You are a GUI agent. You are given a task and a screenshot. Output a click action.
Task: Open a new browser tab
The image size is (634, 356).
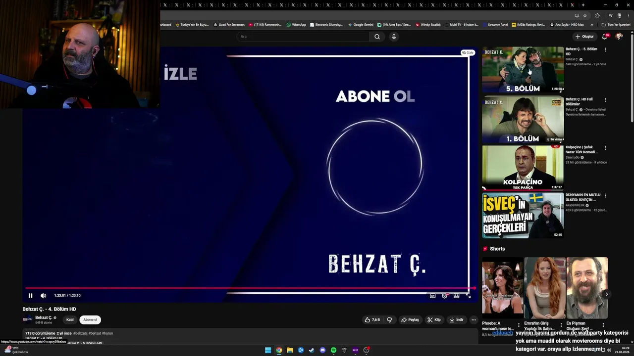pyautogui.click(x=583, y=5)
